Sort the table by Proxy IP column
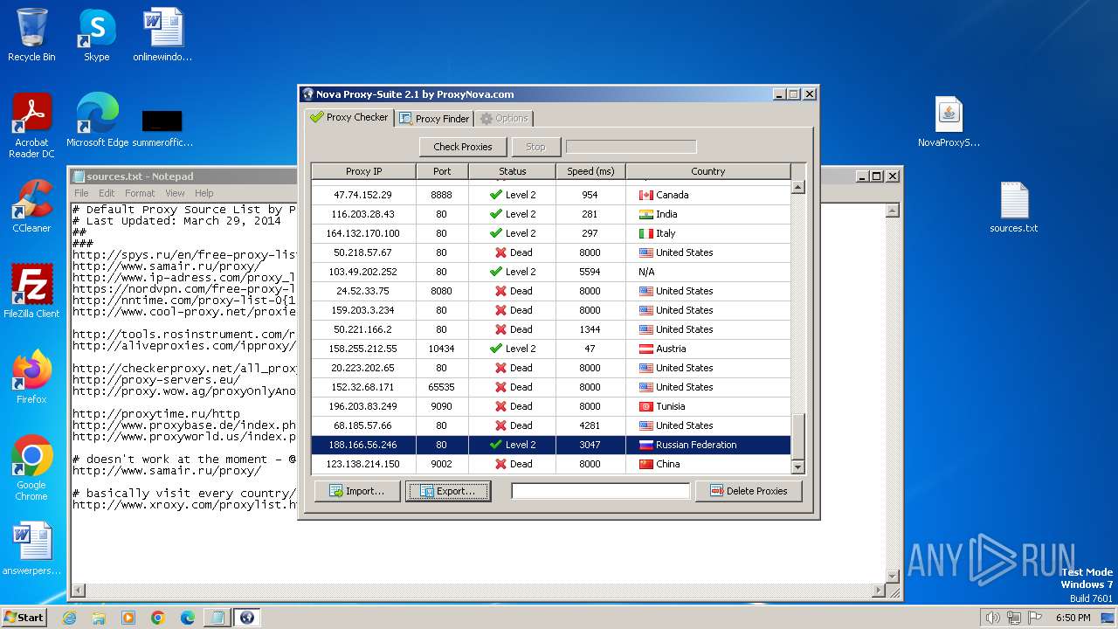 tap(363, 171)
